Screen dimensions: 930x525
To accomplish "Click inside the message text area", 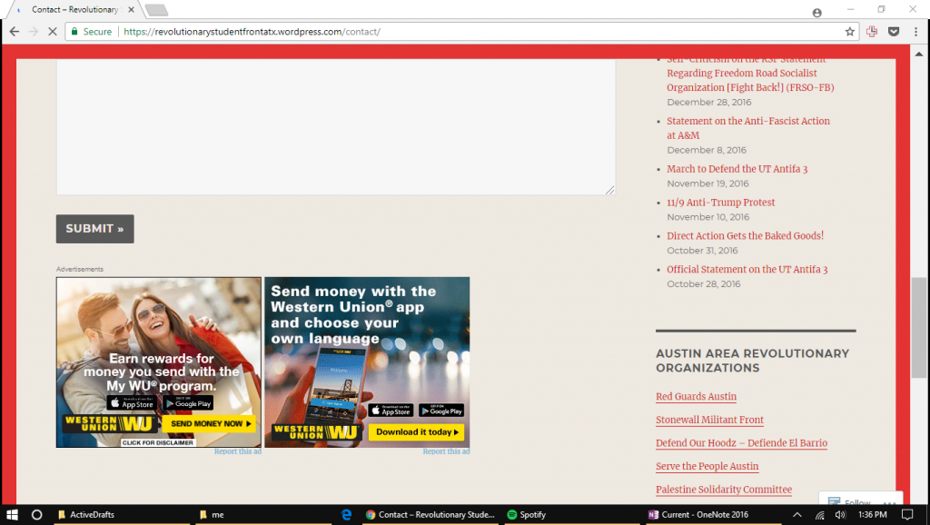I will point(336,127).
